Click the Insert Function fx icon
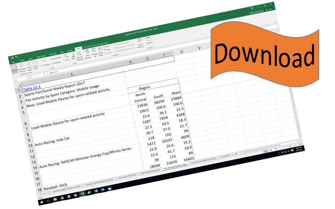Image resolution: width=335 pixels, height=209 pixels. click(x=44, y=74)
